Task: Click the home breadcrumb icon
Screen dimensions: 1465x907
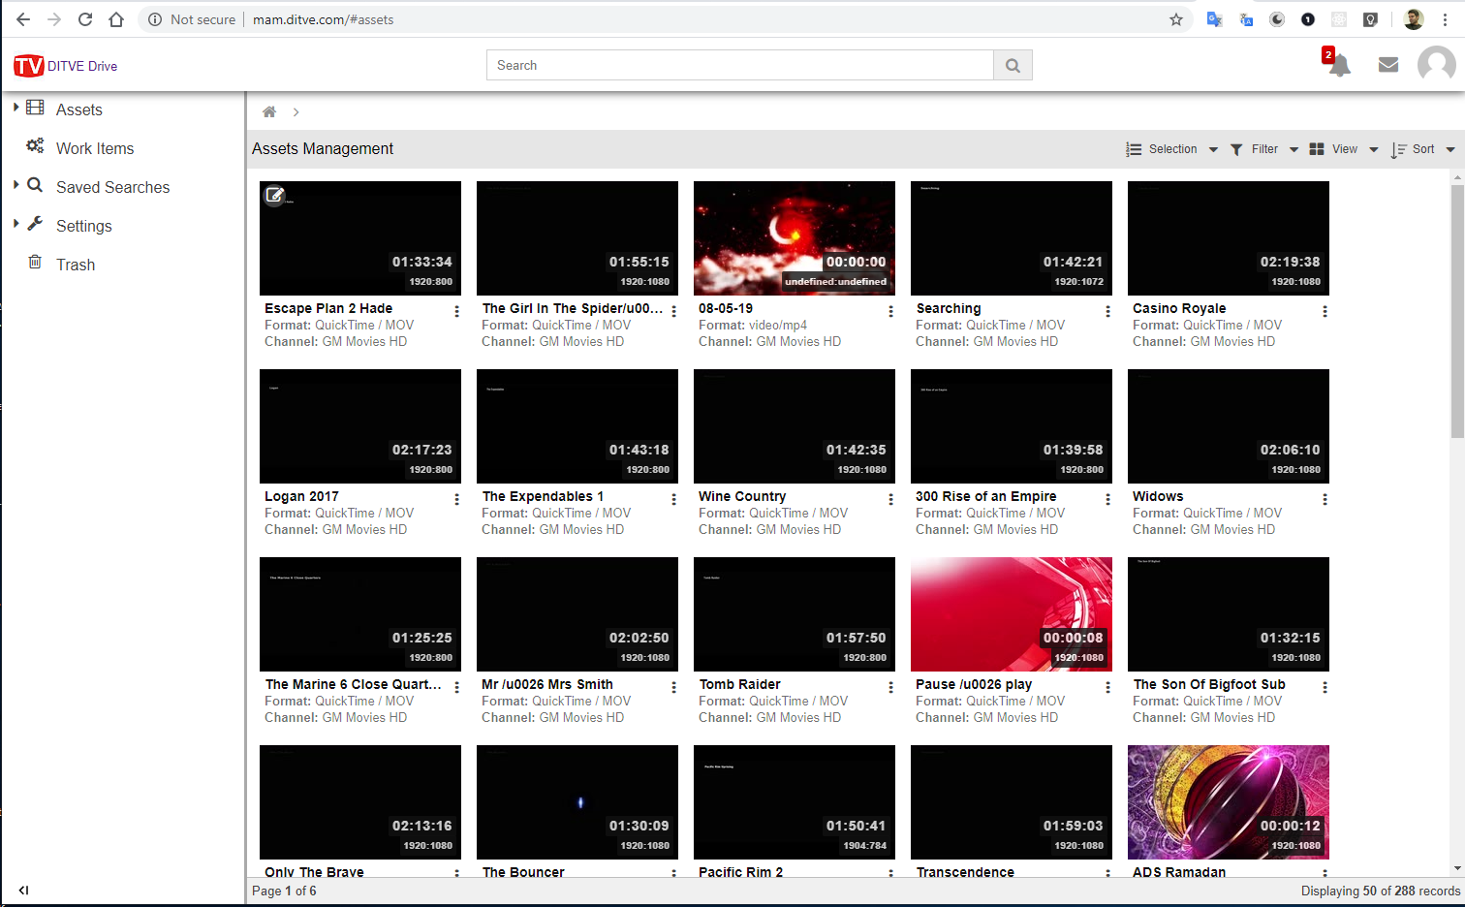Action: pos(269,112)
